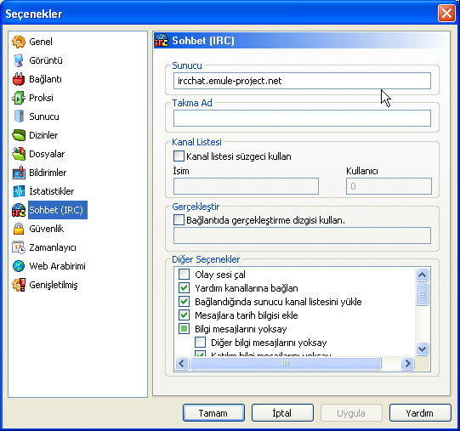Click the options list scroll down arrow
Image resolution: width=460 pixels, height=431 pixels.
[422, 349]
